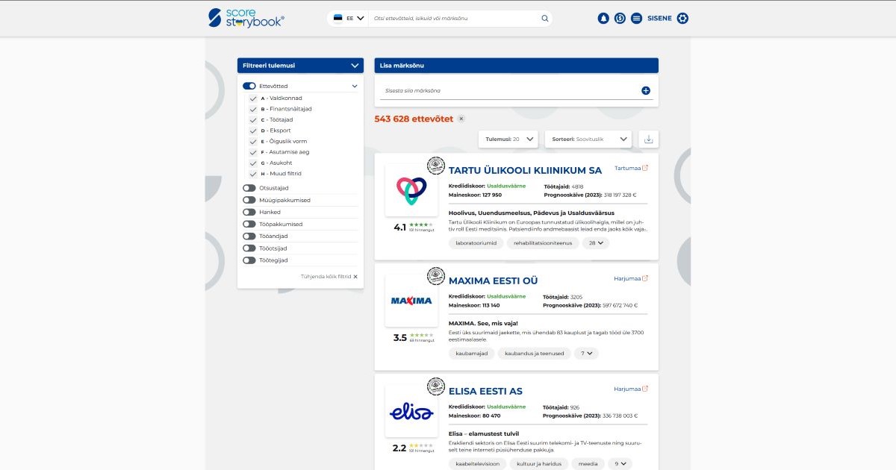Click Tühjenda kõik filtrid
The height and width of the screenshot is (470, 896).
(x=327, y=276)
